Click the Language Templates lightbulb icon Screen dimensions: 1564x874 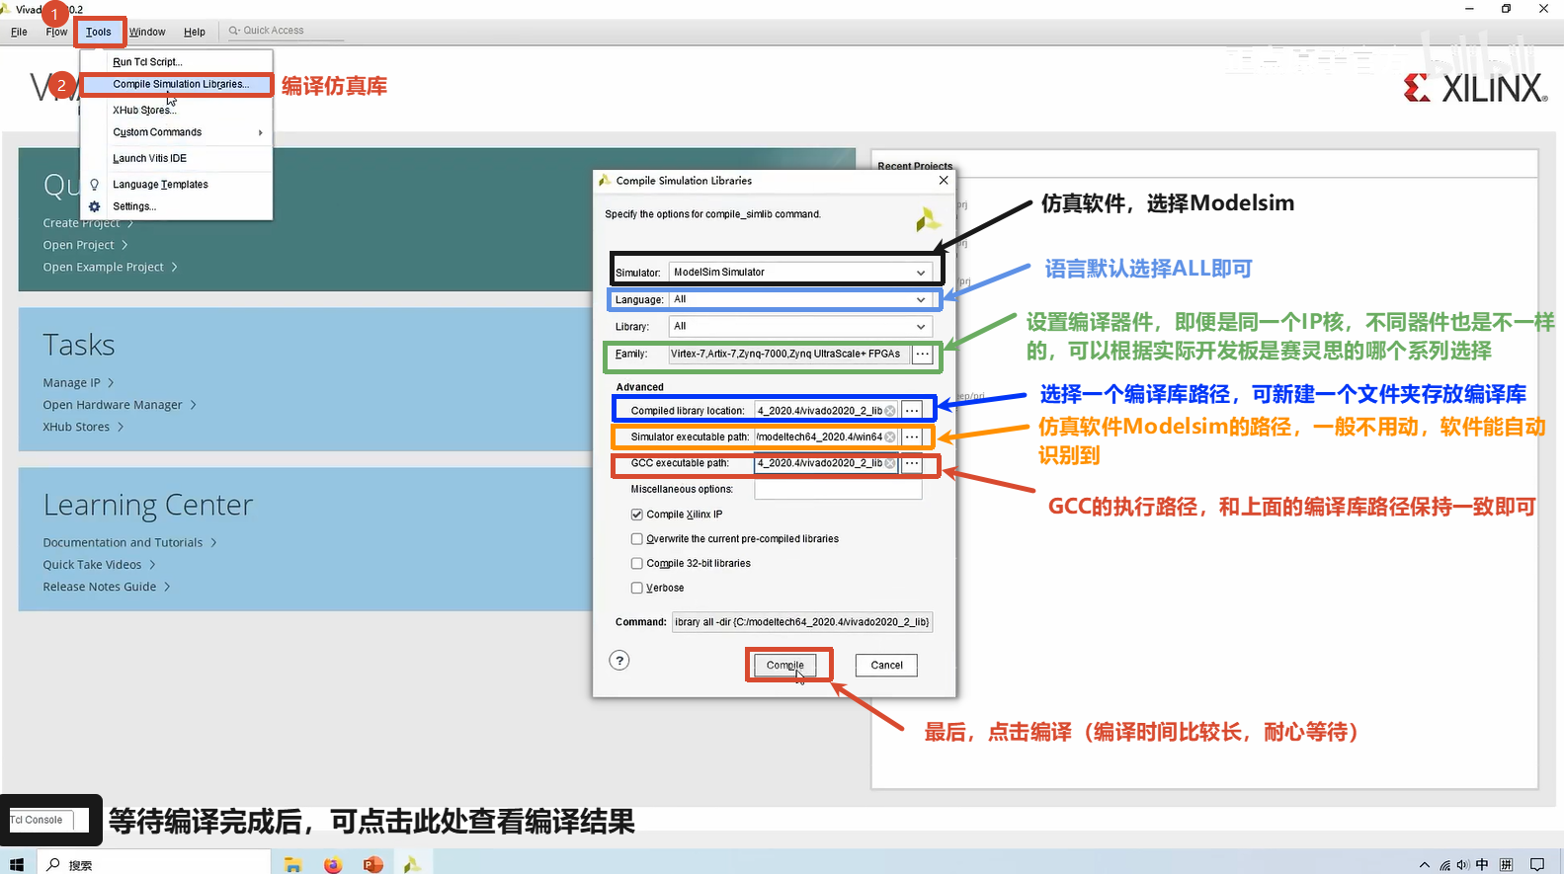[95, 185]
